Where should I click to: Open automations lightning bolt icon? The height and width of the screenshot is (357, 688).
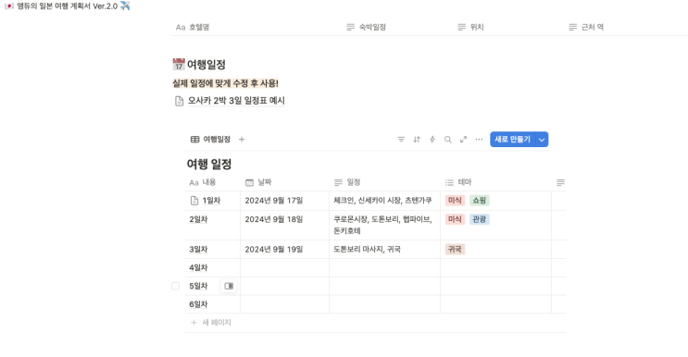pos(432,140)
